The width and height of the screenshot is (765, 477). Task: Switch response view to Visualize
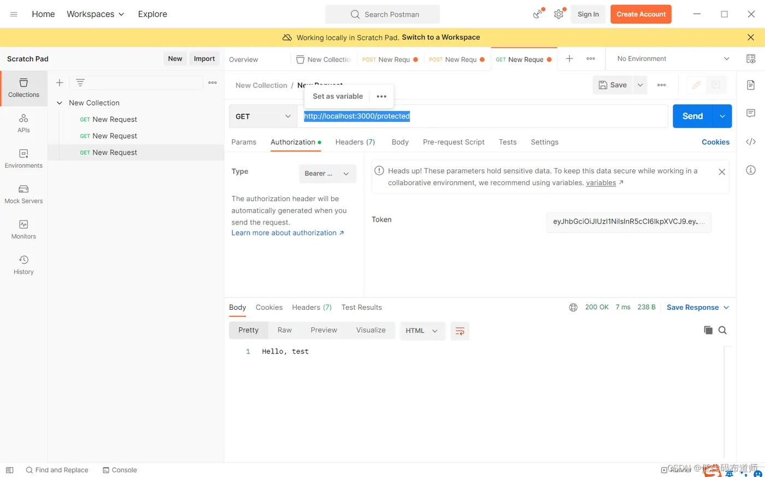[371, 330]
